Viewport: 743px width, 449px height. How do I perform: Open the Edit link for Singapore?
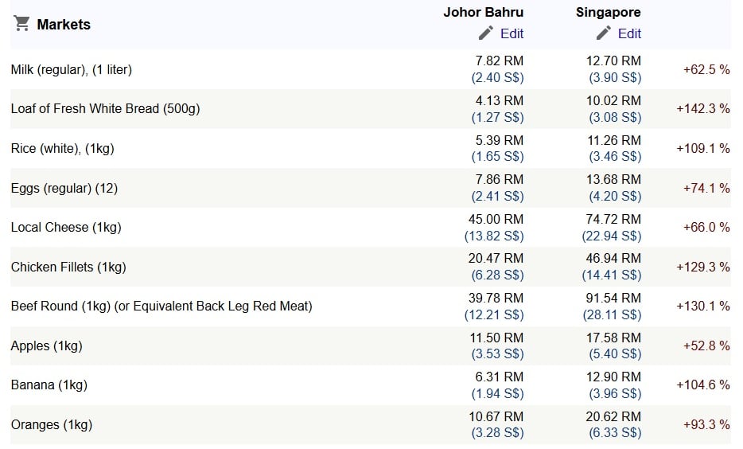click(629, 33)
